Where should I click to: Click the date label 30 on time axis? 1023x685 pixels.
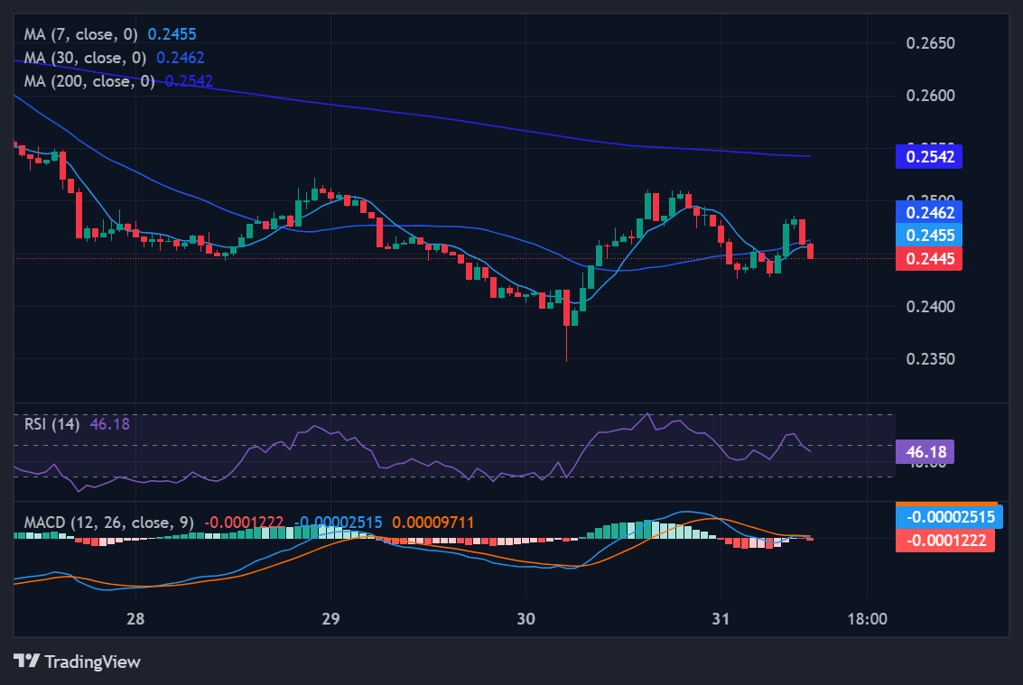click(x=526, y=619)
